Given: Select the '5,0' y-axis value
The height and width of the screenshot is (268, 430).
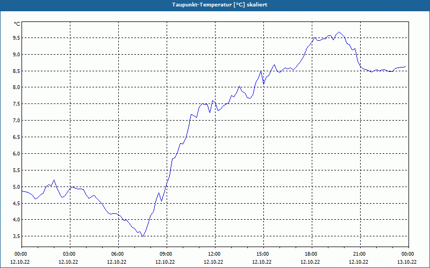Looking at the screenshot, I should coord(17,187).
